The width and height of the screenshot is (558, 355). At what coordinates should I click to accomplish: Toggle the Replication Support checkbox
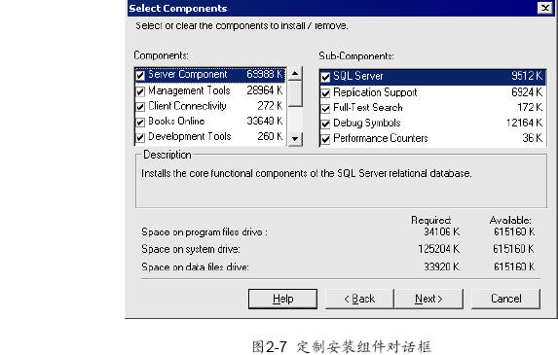[x=325, y=93]
